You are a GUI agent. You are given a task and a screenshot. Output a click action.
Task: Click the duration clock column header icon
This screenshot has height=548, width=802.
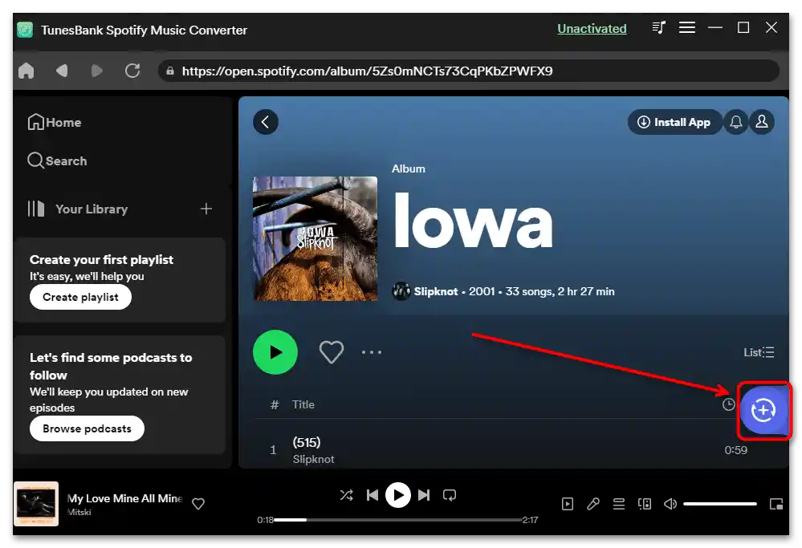coord(728,405)
